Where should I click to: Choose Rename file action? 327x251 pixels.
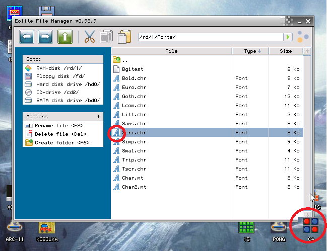pyautogui.click(x=58, y=125)
